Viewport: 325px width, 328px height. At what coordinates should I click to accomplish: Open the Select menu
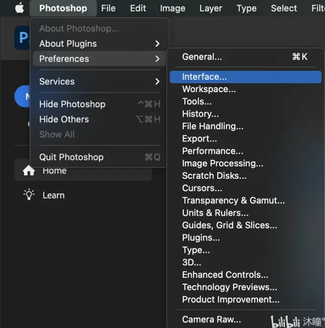pos(284,8)
